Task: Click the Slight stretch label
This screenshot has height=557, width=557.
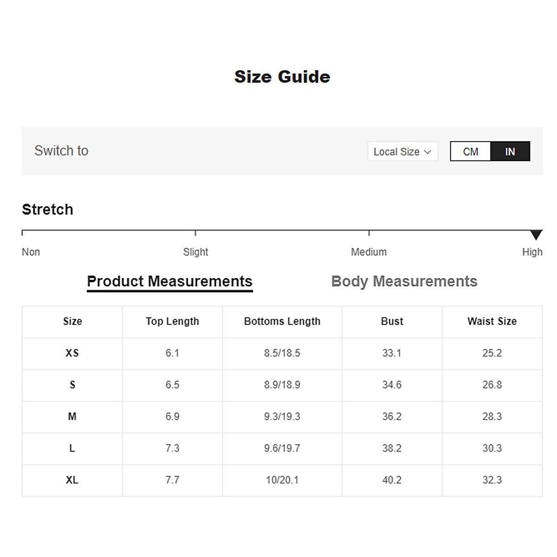Action: (x=195, y=252)
